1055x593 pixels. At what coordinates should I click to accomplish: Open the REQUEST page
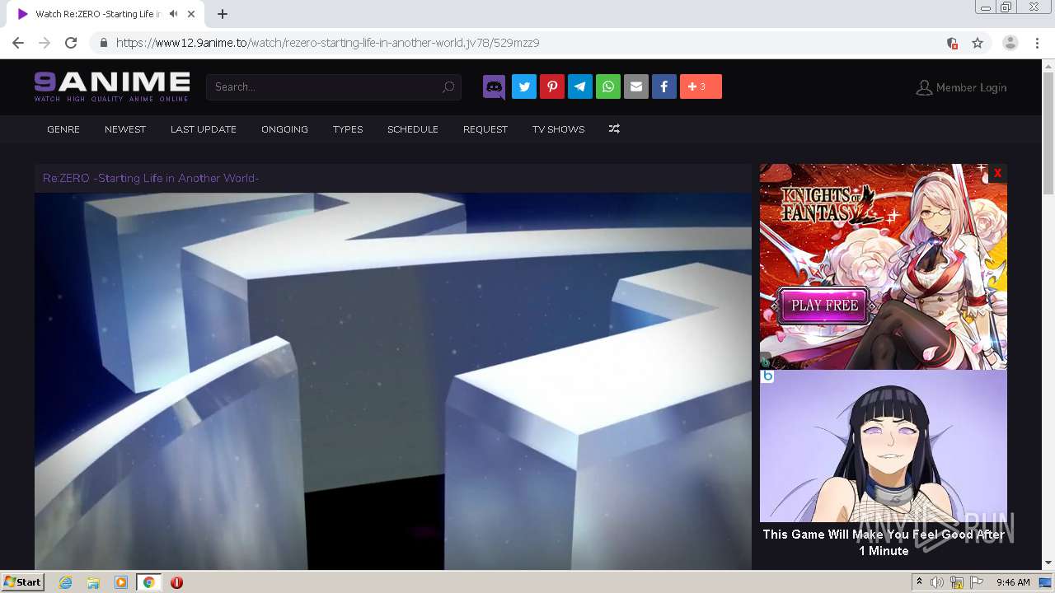pos(485,129)
